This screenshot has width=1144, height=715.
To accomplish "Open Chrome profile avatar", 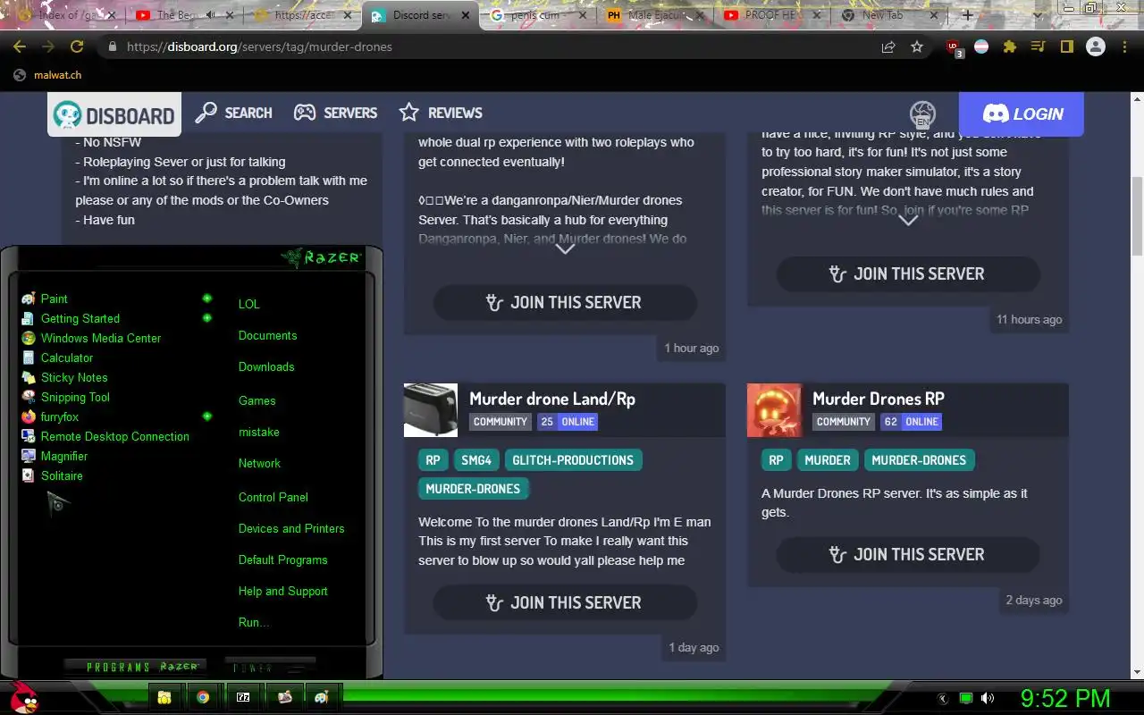I will tap(1096, 46).
